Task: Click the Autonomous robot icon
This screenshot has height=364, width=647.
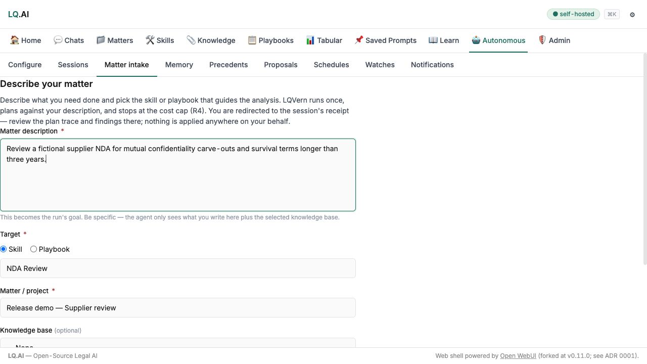Action: coord(476,40)
